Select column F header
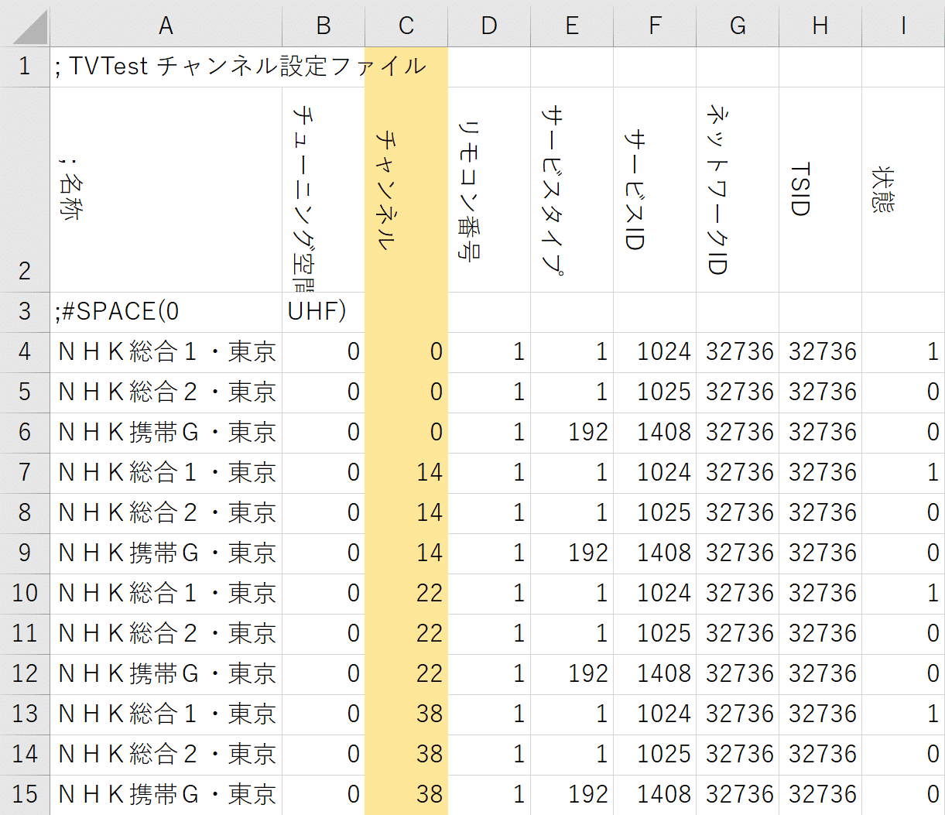The width and height of the screenshot is (945, 815). pos(655,26)
